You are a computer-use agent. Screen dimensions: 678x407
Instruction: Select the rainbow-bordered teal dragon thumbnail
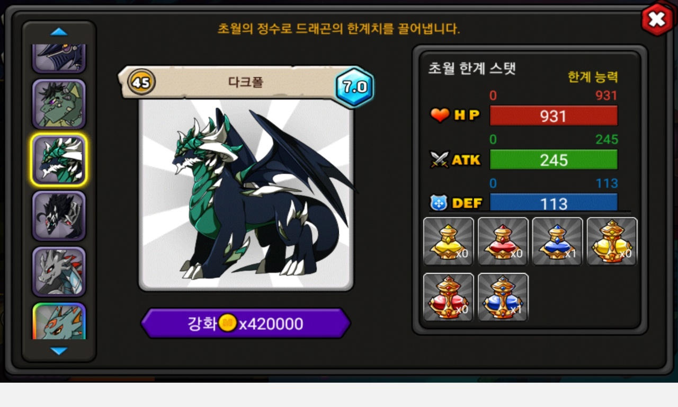[x=59, y=321]
